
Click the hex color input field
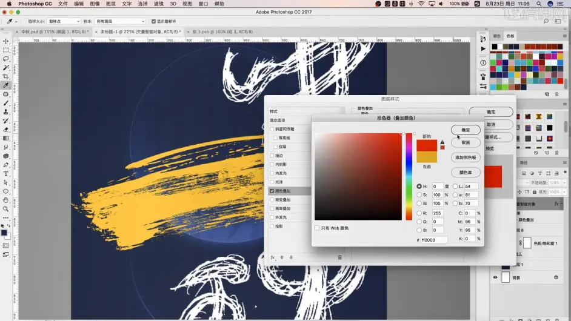(x=434, y=240)
